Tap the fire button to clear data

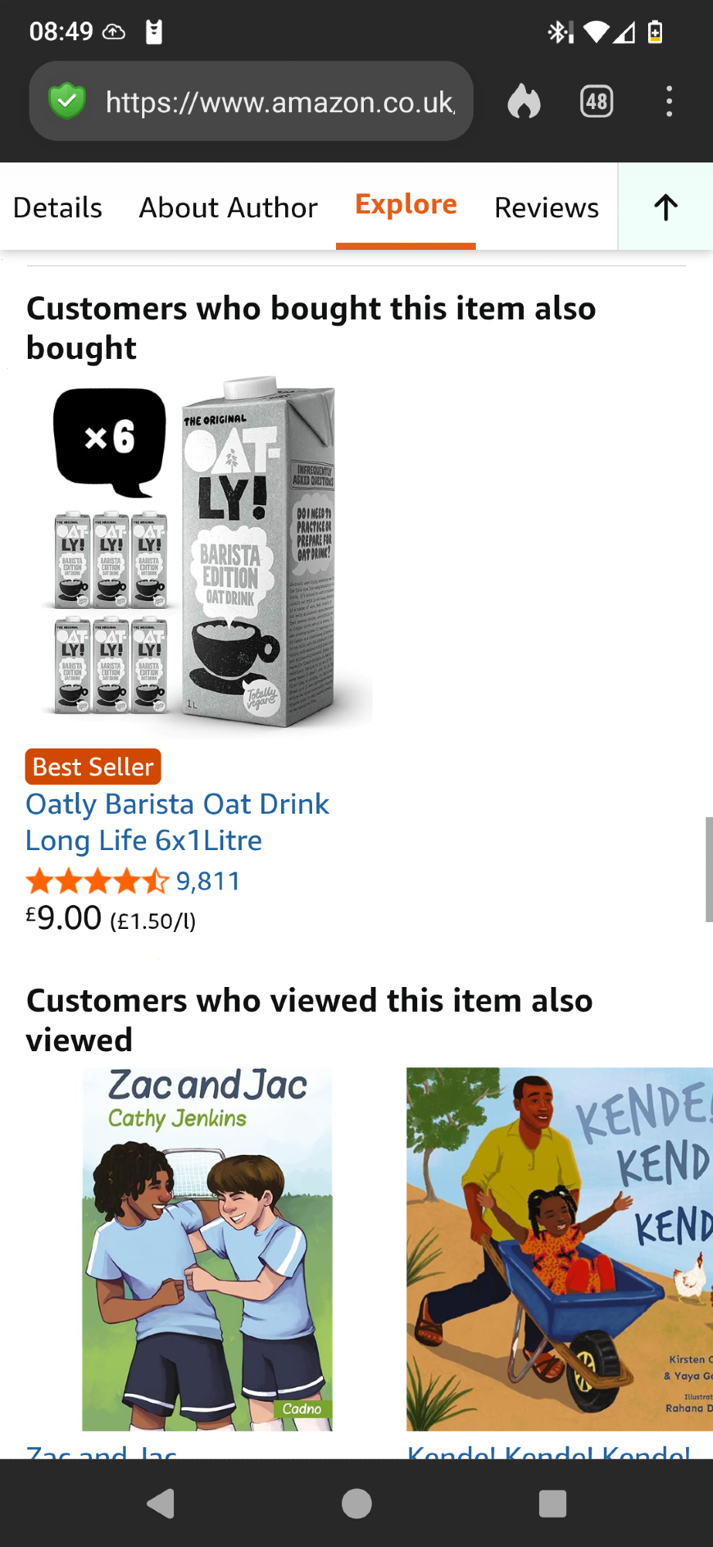[x=524, y=101]
